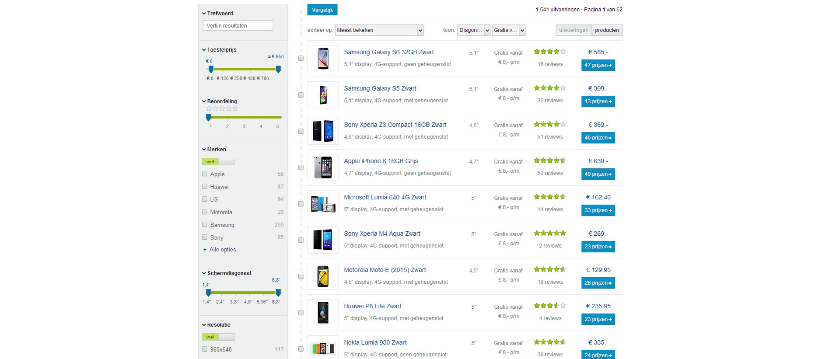Screen dimensions: 822x359
Task: Open '49 prijzen' for Apple iPhone 6
Action: 598,174
